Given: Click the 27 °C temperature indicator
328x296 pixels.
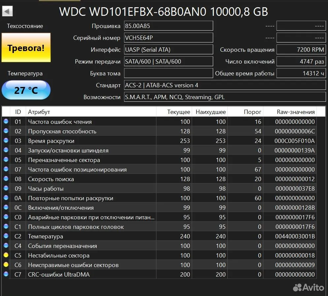Looking at the screenshot, I should tap(26, 90).
